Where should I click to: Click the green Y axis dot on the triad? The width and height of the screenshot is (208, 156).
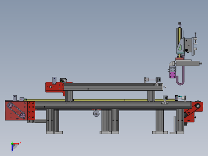coord(12,144)
